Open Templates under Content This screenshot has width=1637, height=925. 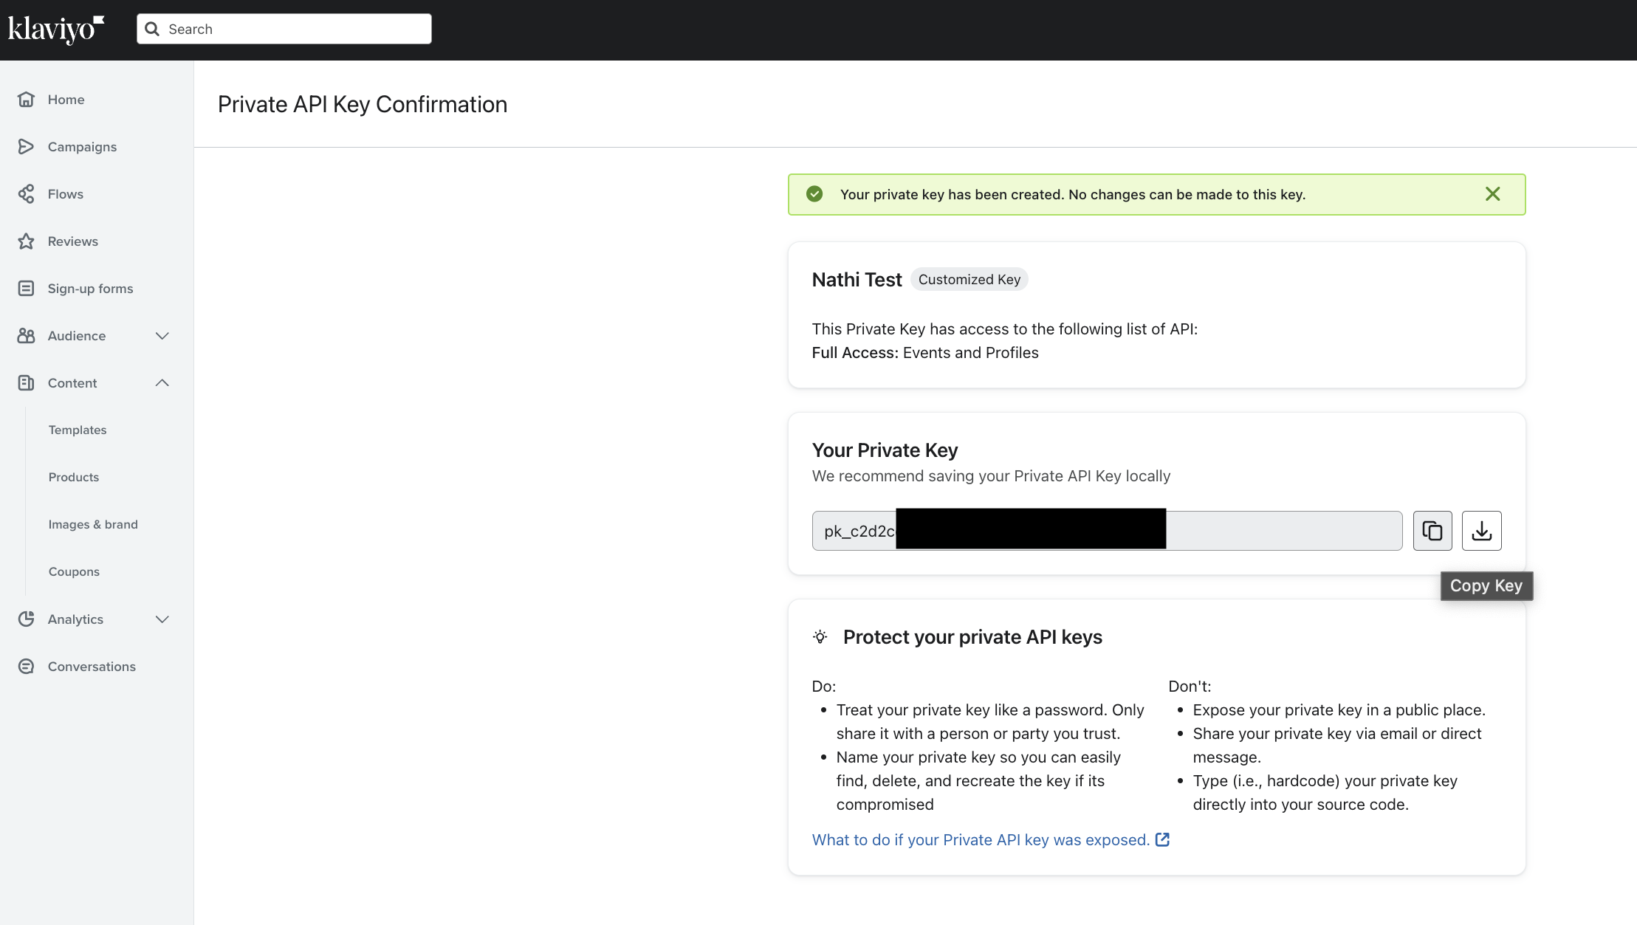(x=78, y=430)
